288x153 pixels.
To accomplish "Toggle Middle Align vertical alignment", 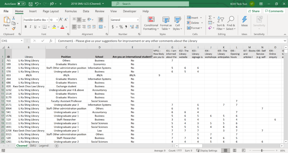I will 79,20.
